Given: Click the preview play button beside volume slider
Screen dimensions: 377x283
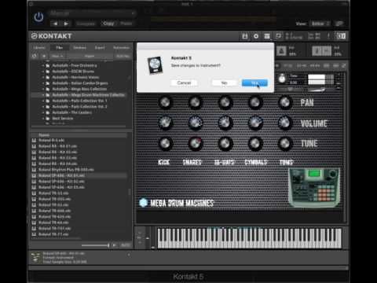Looking at the screenshot, I should pos(114,245).
